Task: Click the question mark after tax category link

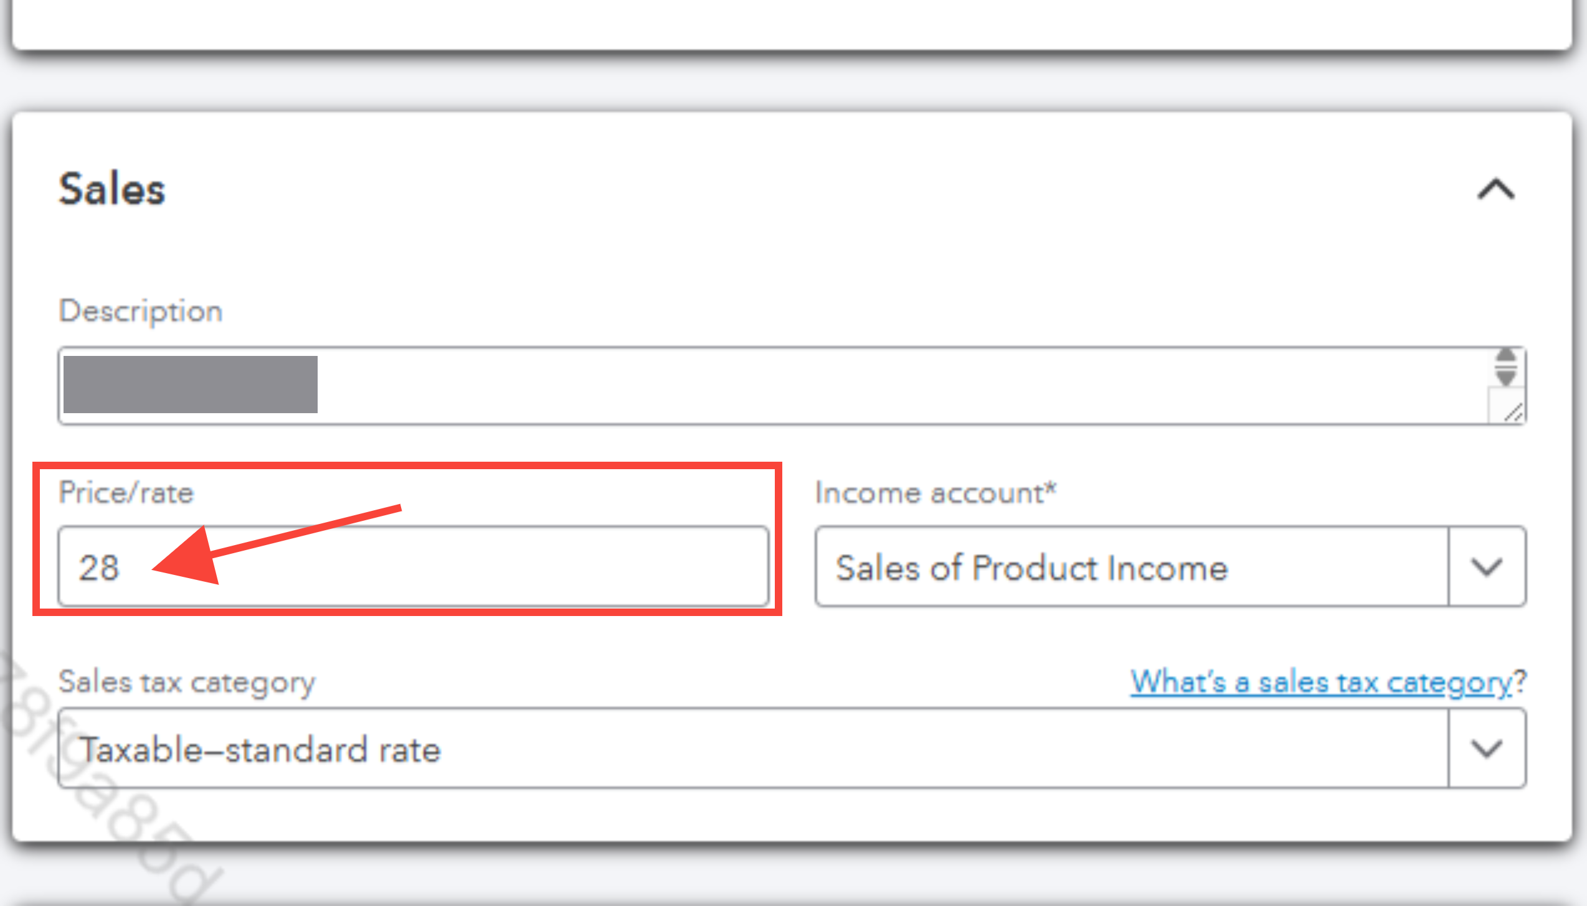Action: (1520, 682)
